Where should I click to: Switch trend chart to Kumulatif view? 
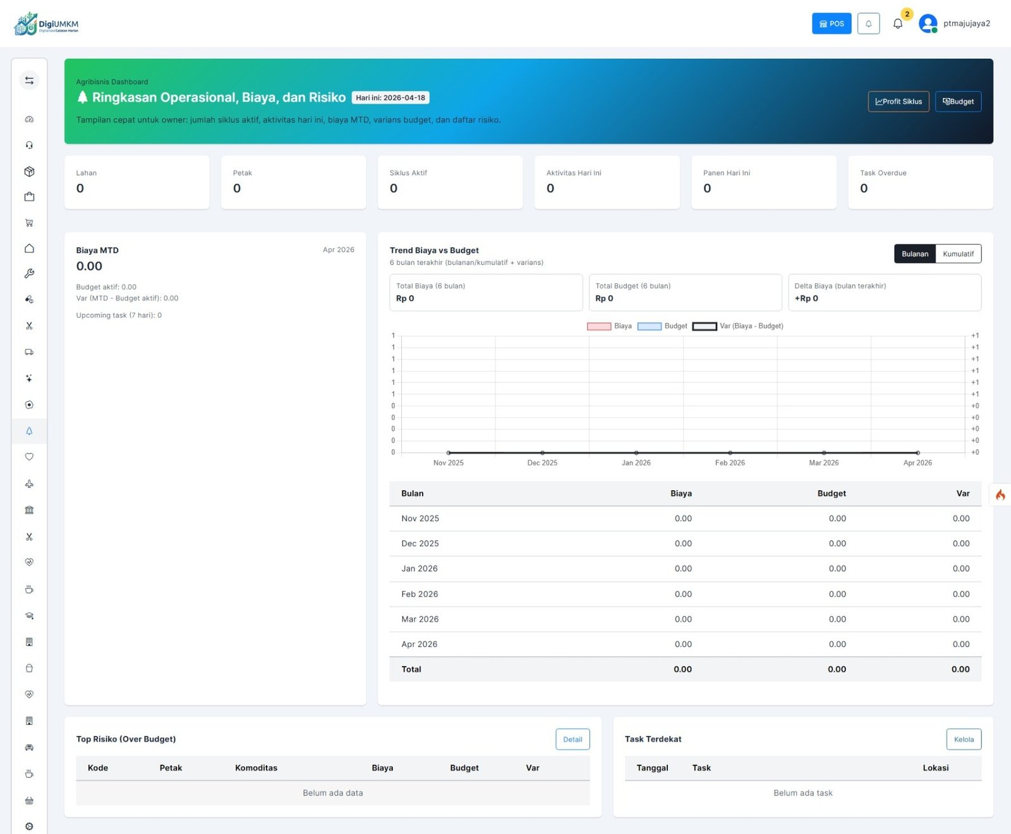[x=958, y=254]
